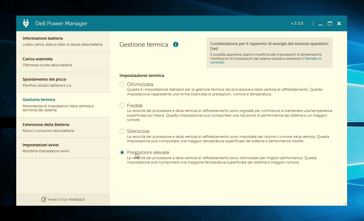Select the Fredda thermal setting
364x221 pixels.
[122, 106]
